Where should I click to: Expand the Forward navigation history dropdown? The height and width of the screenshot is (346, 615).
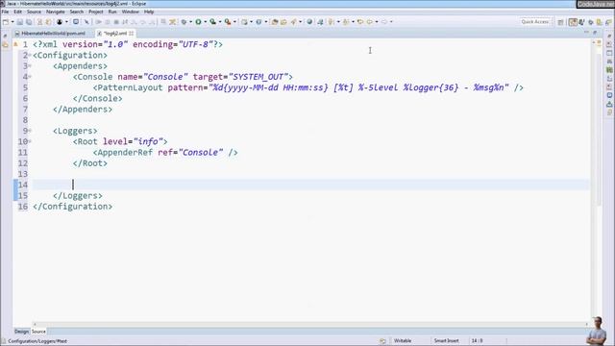(x=391, y=22)
